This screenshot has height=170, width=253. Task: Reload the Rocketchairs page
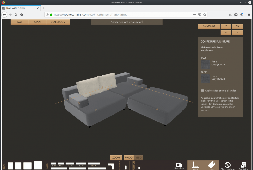16,14
